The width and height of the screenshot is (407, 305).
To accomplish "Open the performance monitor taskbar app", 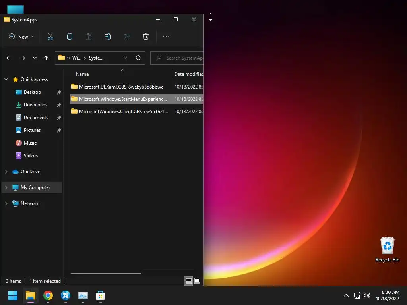I will [x=83, y=295].
